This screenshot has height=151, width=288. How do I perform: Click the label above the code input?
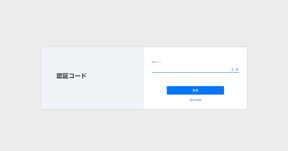pos(156,62)
